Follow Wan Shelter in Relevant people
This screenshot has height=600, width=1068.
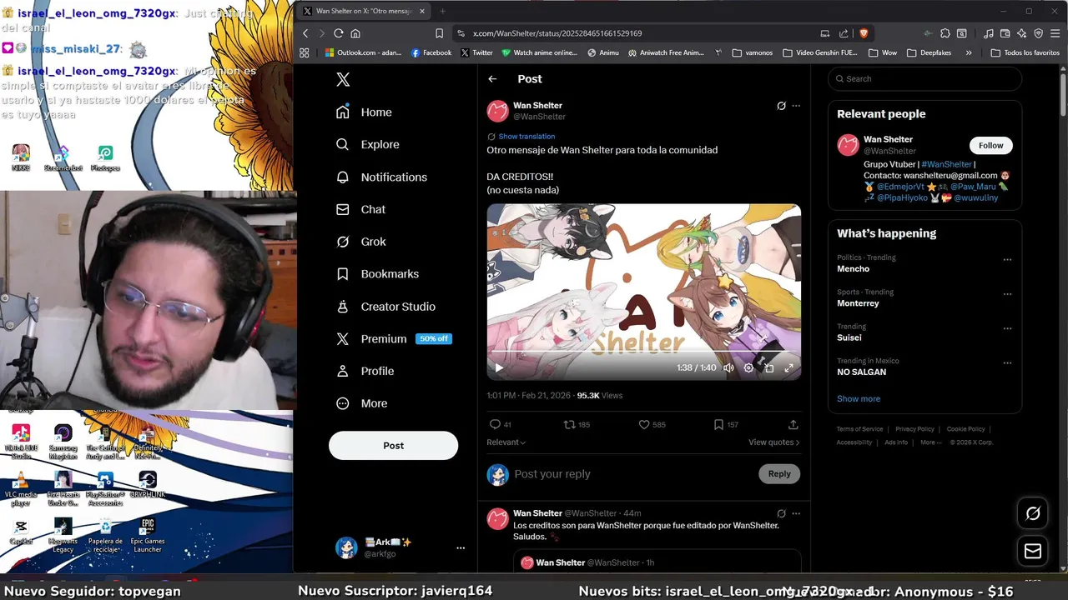click(990, 145)
